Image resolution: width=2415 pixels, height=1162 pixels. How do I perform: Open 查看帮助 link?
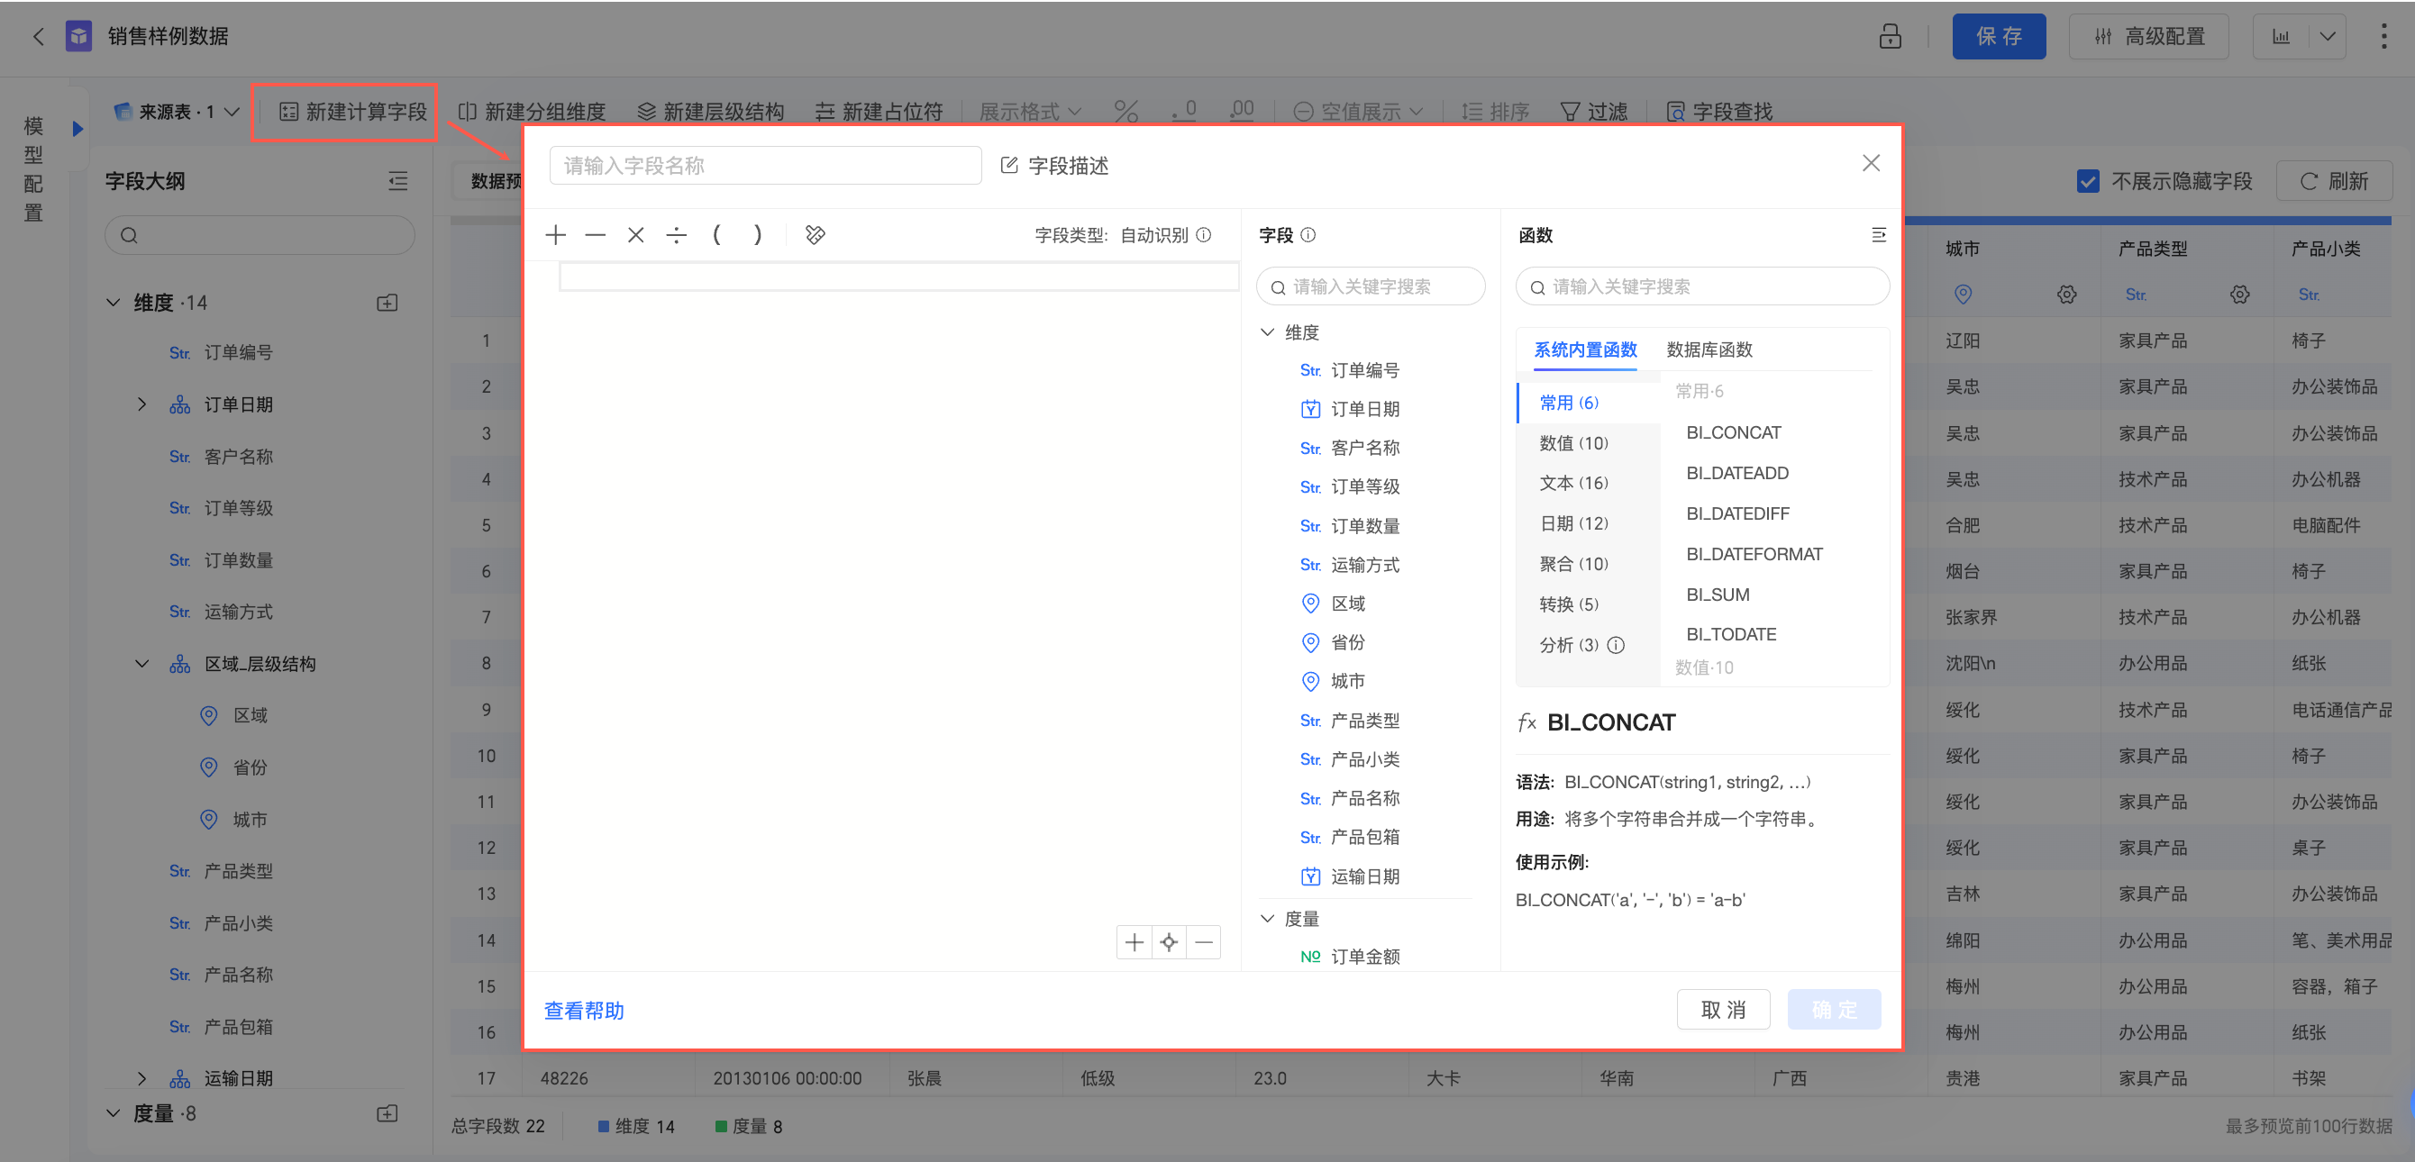(584, 1010)
